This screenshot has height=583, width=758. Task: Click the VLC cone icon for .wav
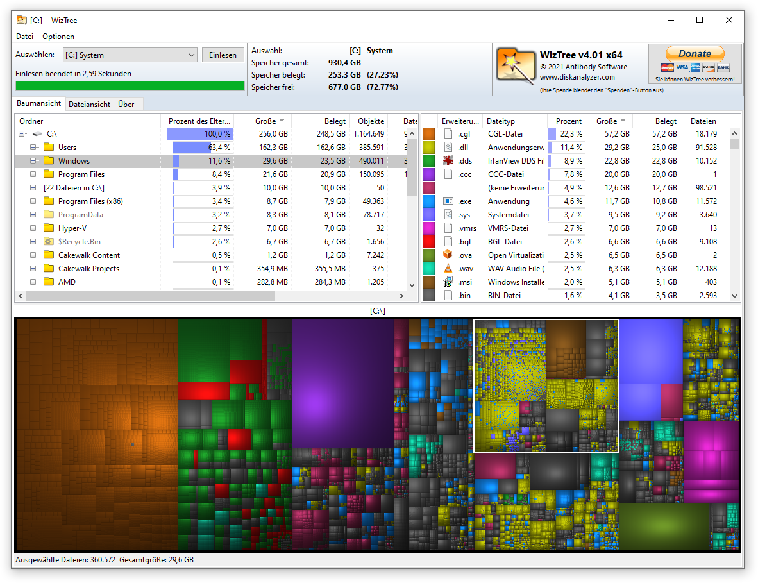click(x=448, y=269)
